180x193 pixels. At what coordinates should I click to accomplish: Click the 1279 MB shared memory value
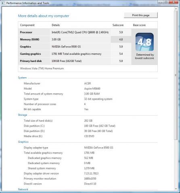click(89, 168)
